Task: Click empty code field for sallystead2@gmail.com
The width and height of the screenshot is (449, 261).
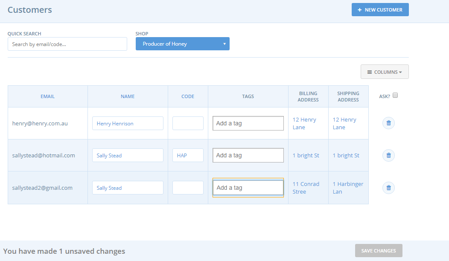Action: coord(188,188)
